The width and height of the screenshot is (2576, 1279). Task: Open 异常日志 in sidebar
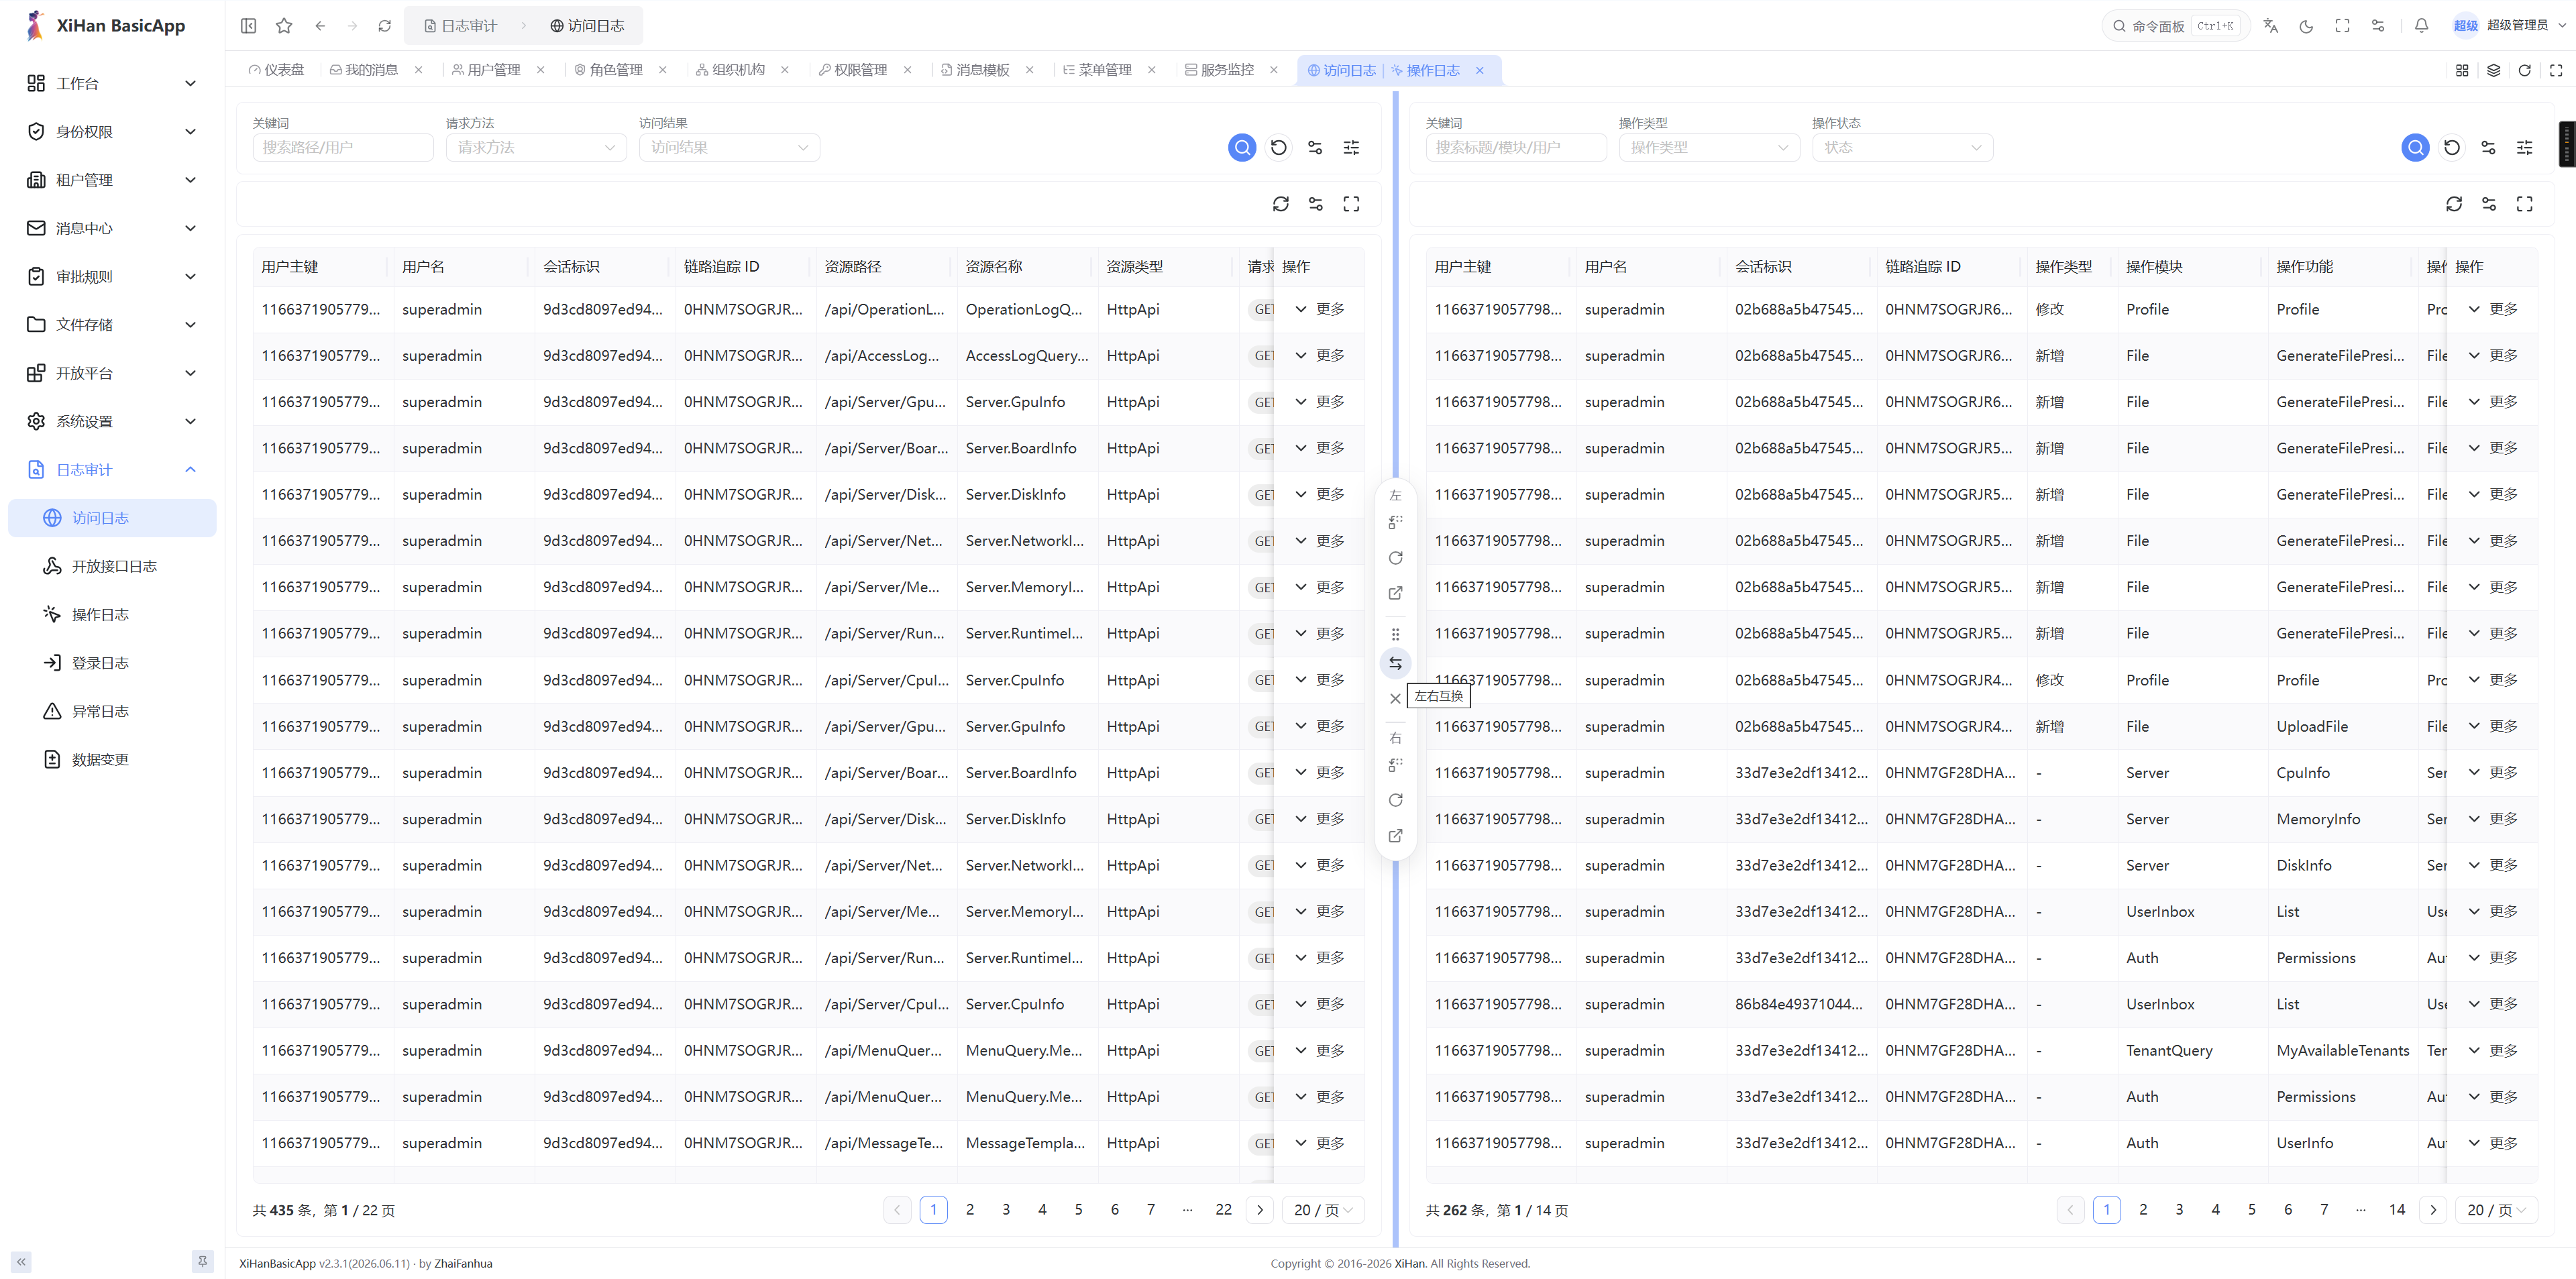pyautogui.click(x=112, y=712)
